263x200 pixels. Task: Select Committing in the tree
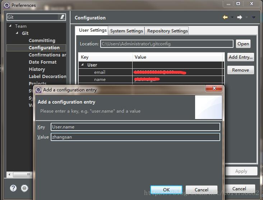click(x=42, y=41)
